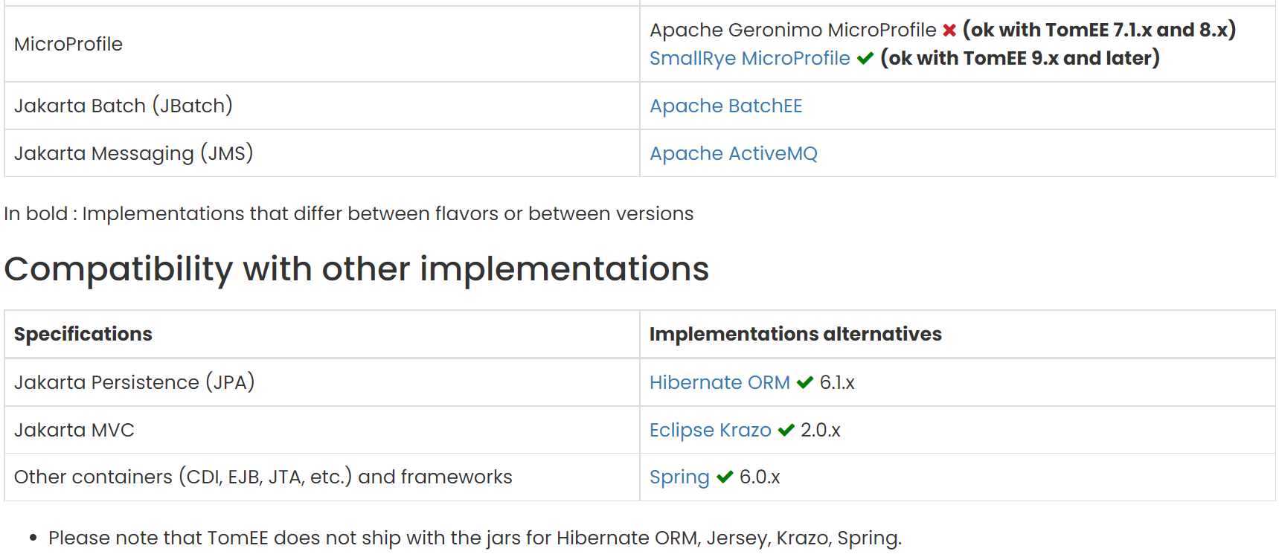This screenshot has height=557, width=1279.
Task: Click the Implementations alternatives column header
Action: (795, 335)
